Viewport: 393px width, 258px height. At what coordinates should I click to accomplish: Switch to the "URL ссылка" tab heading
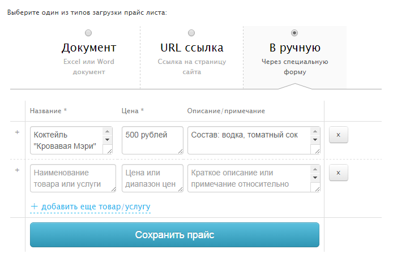tap(191, 48)
